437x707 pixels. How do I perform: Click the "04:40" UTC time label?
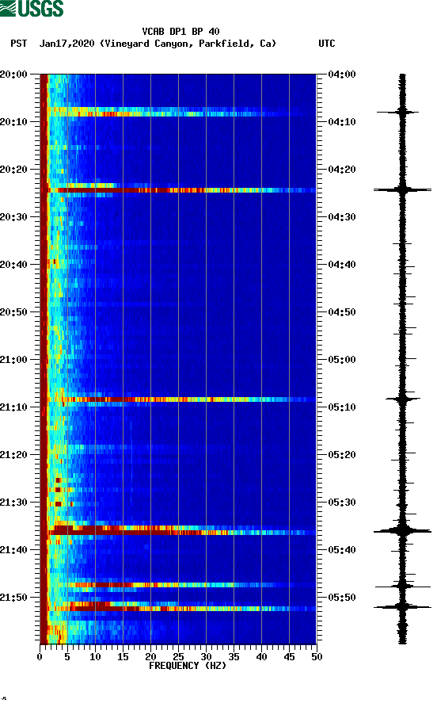342,264
